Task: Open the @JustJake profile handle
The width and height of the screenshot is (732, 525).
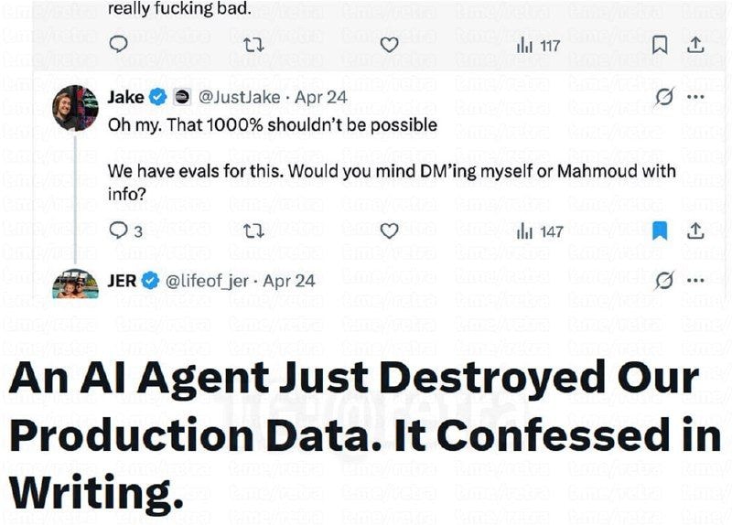Action: pyautogui.click(x=233, y=97)
